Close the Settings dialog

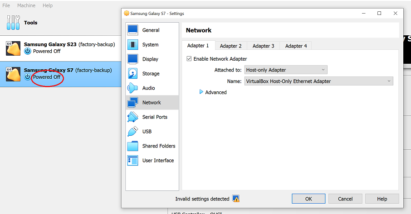(395, 13)
